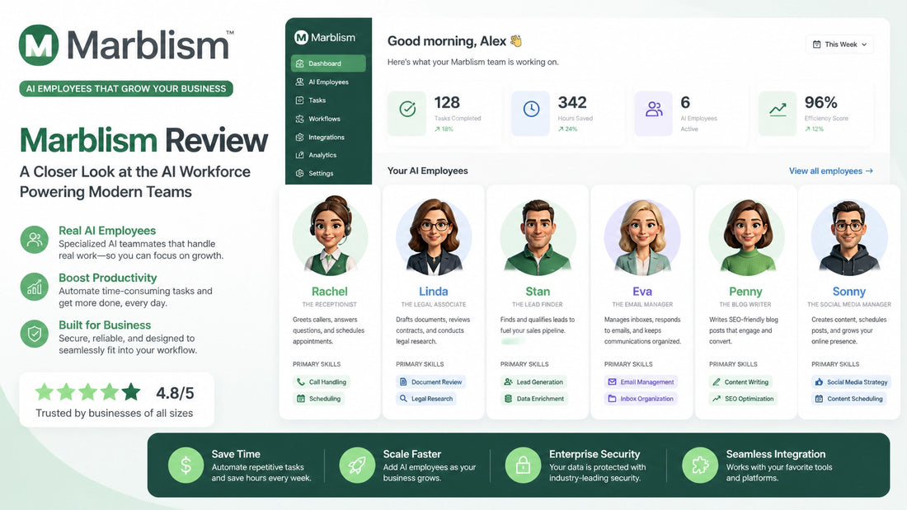Click the name Stan
This screenshot has width=907, height=510.
point(538,292)
